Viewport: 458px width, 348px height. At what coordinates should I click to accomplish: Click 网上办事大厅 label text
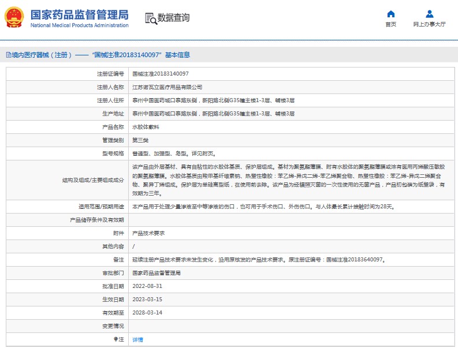tap(429, 24)
